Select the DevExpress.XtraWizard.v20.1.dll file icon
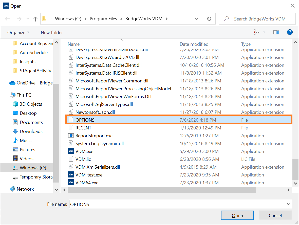Screen dimensions: 299x225 (x=71, y=57)
